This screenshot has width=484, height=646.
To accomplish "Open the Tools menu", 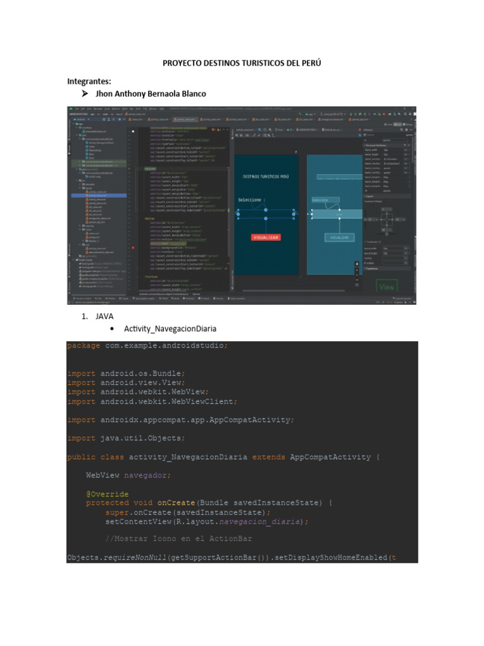I will (x=138, y=109).
